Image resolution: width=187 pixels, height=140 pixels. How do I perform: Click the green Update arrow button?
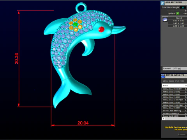pos(178,14)
